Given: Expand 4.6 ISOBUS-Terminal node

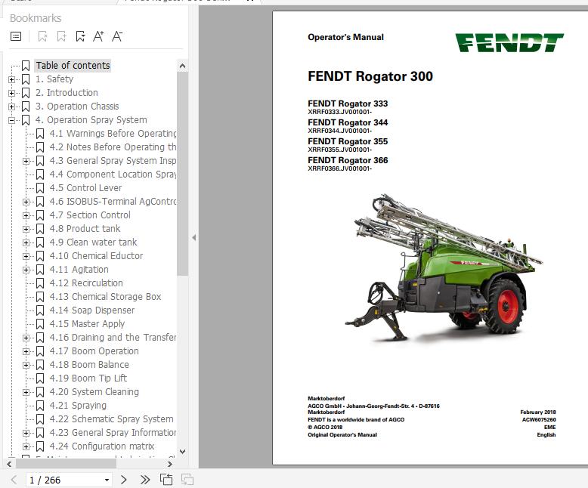Looking at the screenshot, I should click(x=26, y=202).
